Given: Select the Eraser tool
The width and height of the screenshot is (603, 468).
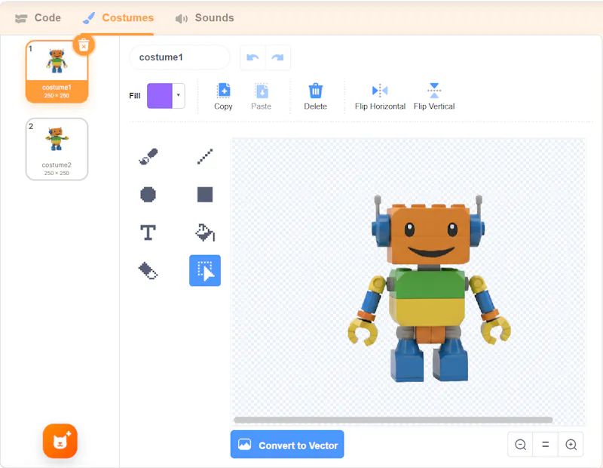Looking at the screenshot, I should 148,270.
